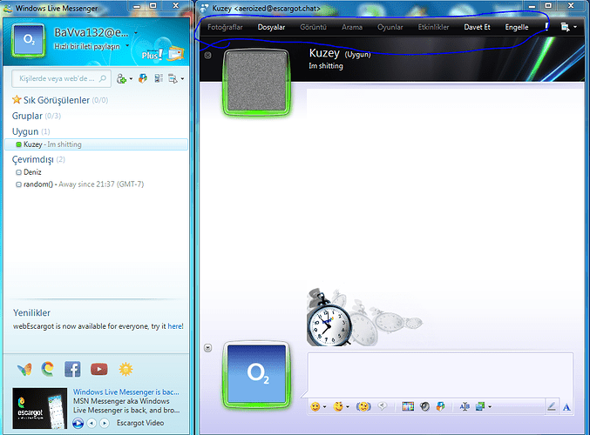This screenshot has width=590, height=435.
Task: Hide my display picture with small arrow in chat
Action: 207,348
